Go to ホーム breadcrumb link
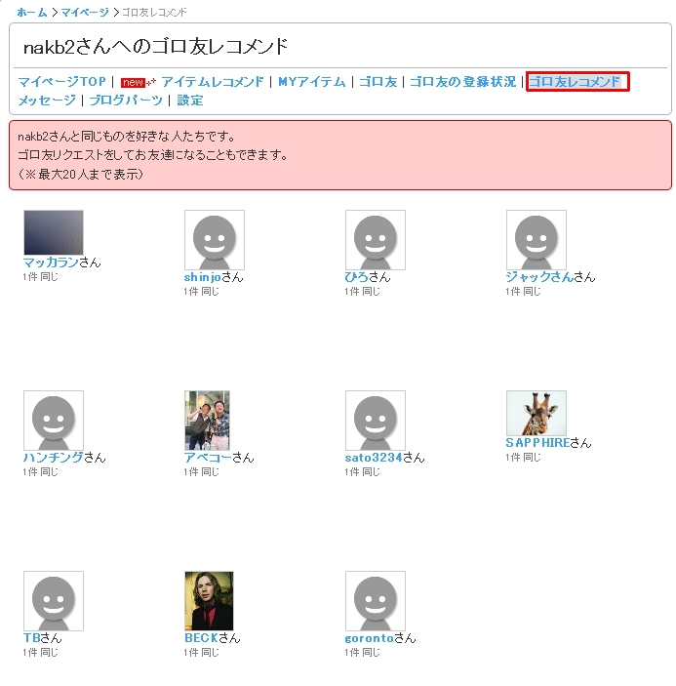The width and height of the screenshot is (676, 686). coord(32,13)
